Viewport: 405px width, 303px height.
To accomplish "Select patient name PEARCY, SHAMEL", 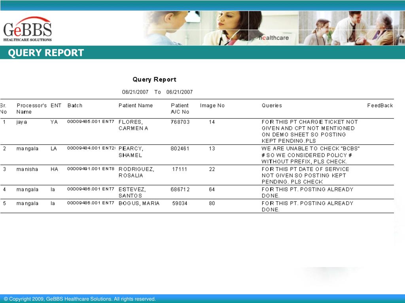I will (131, 152).
